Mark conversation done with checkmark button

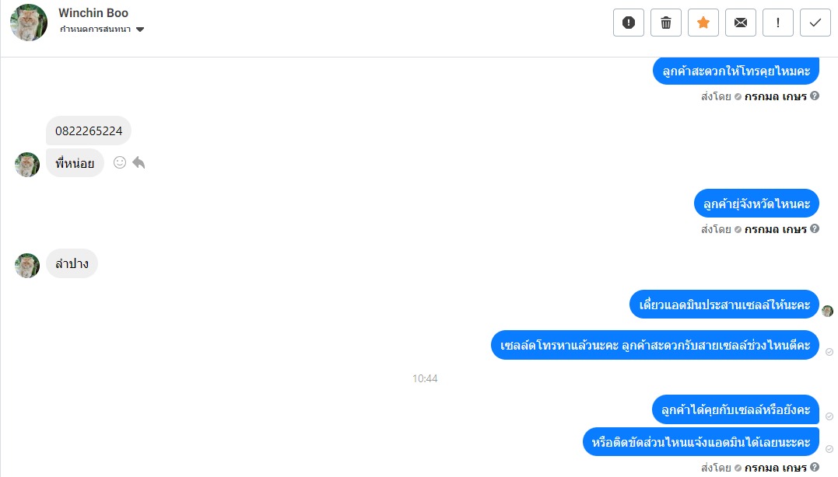tap(815, 23)
